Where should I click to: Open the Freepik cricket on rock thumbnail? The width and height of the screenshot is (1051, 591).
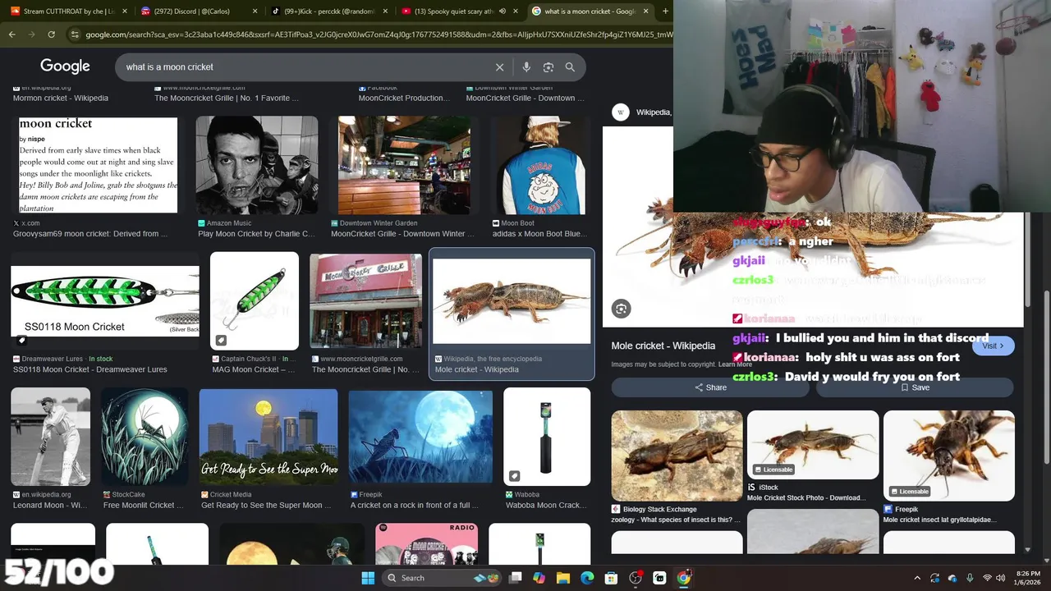point(420,438)
